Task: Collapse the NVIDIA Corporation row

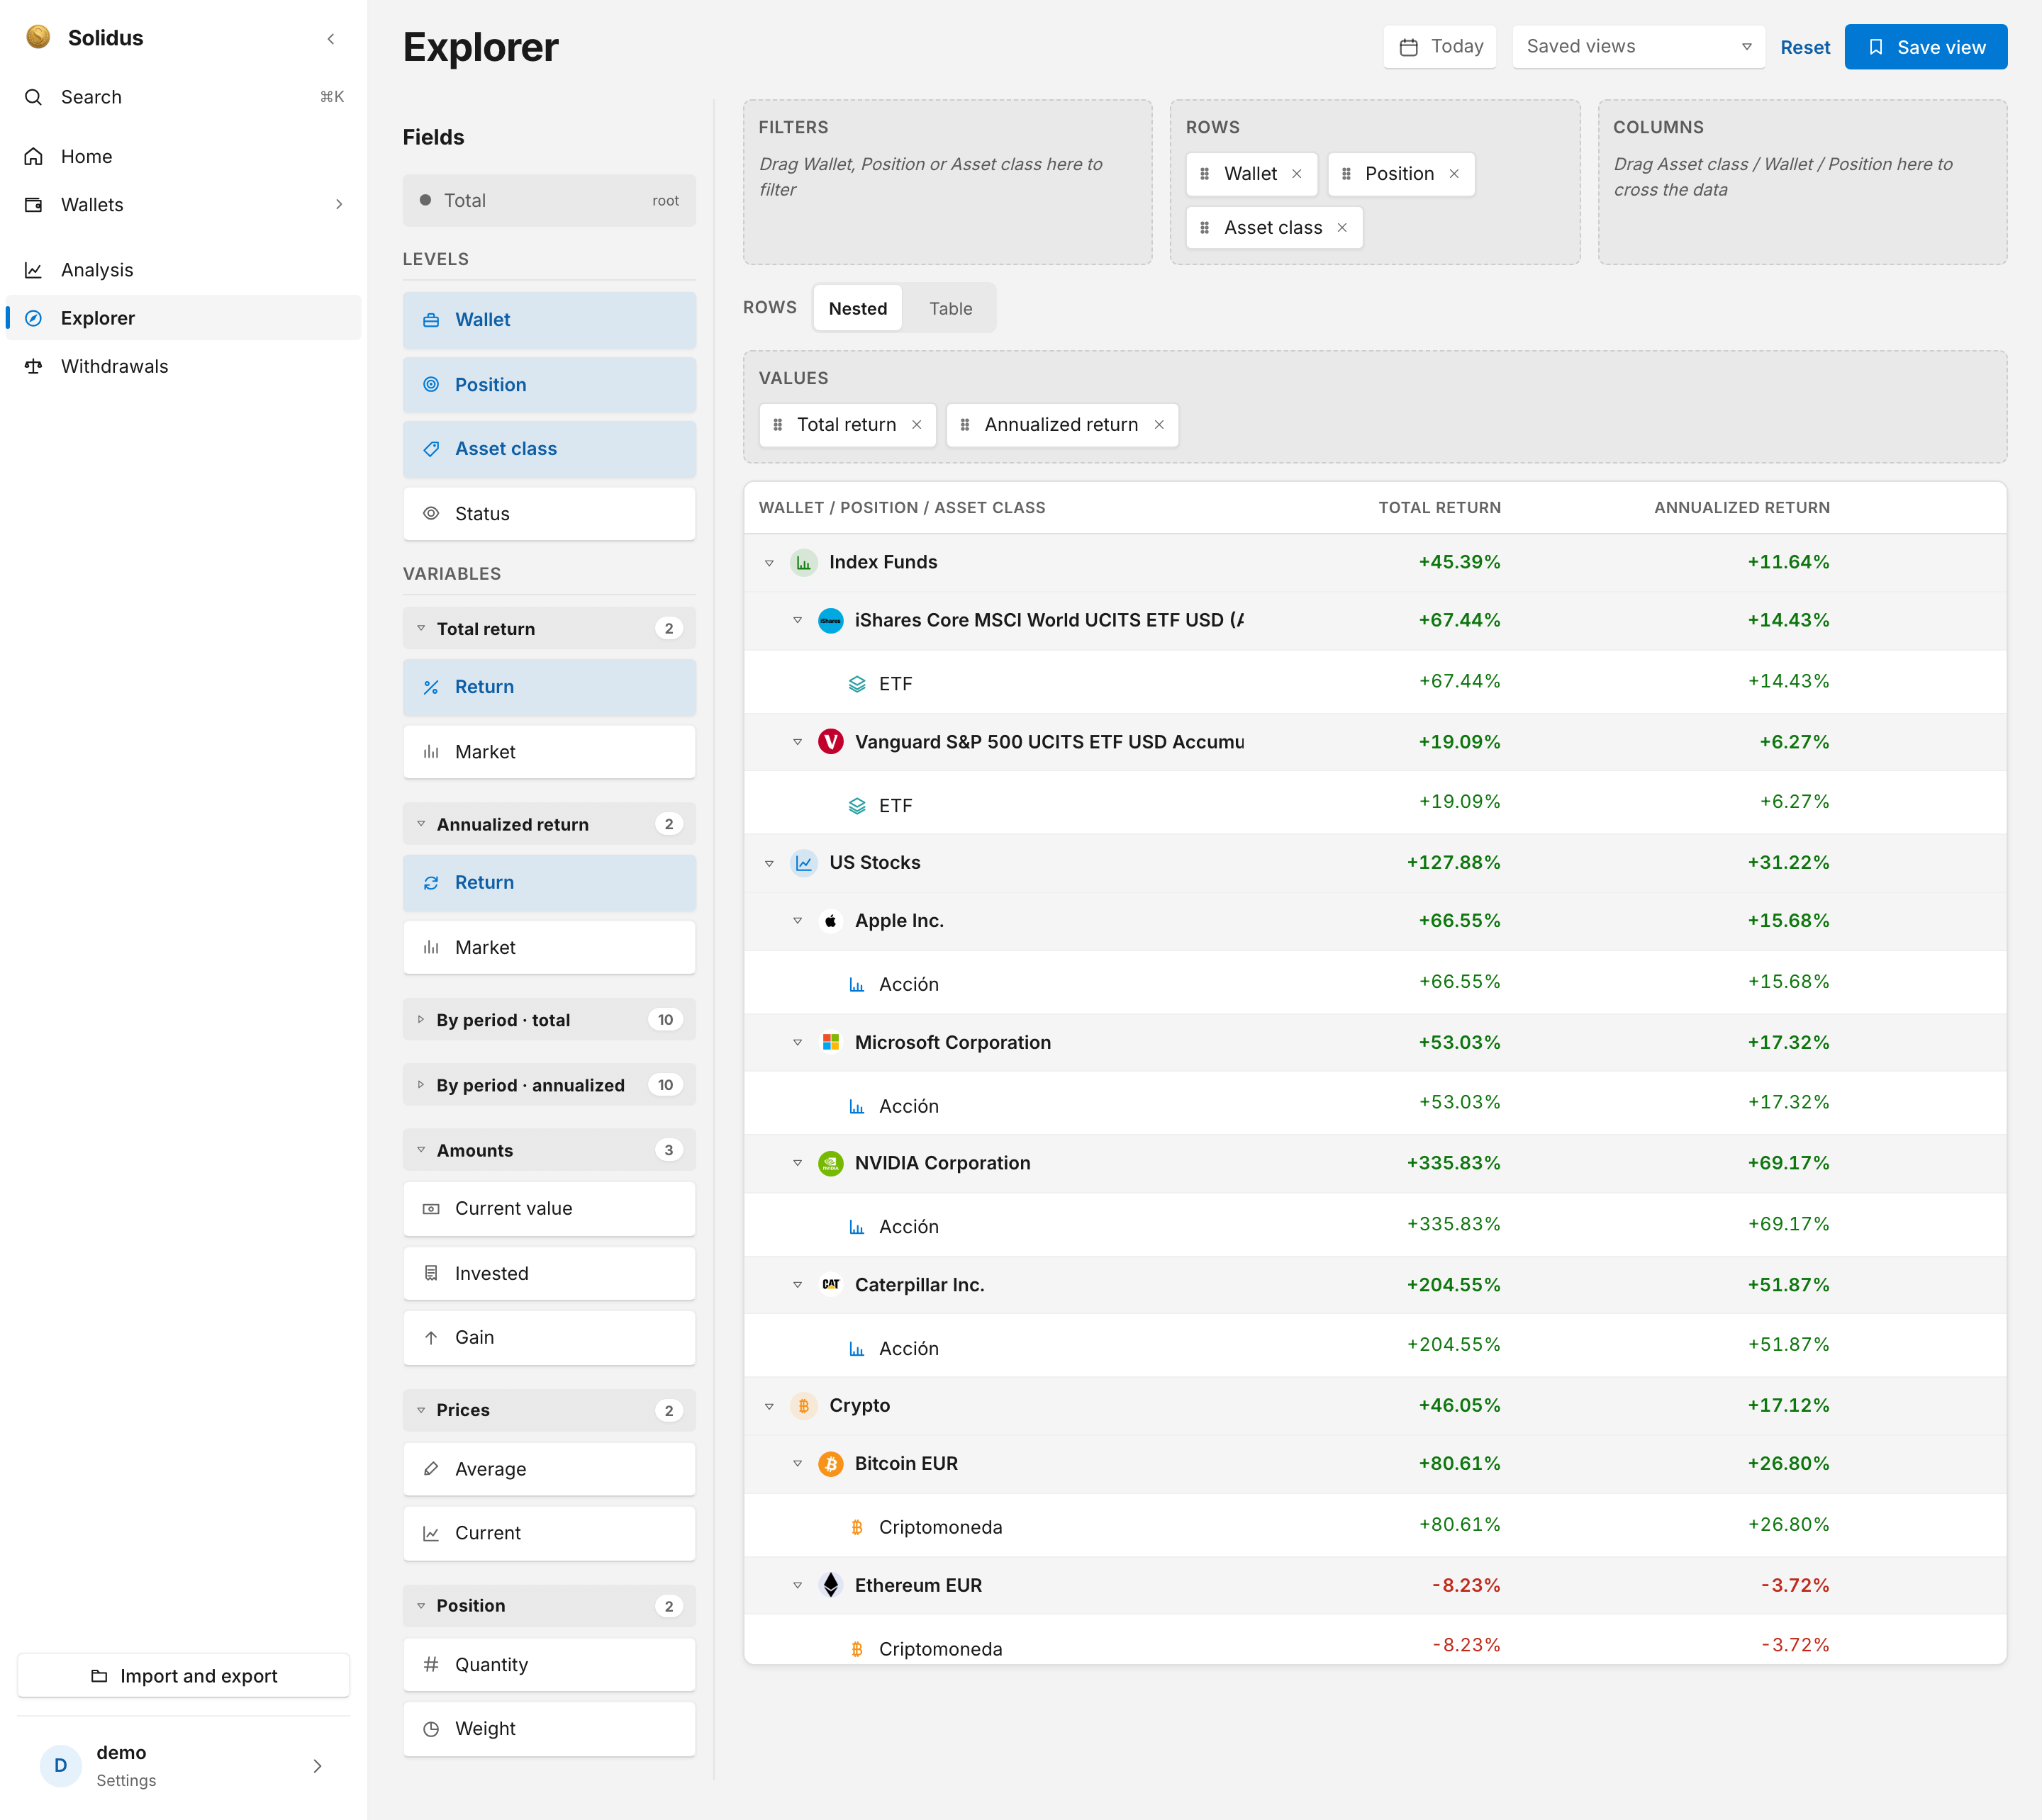Action: coord(796,1164)
